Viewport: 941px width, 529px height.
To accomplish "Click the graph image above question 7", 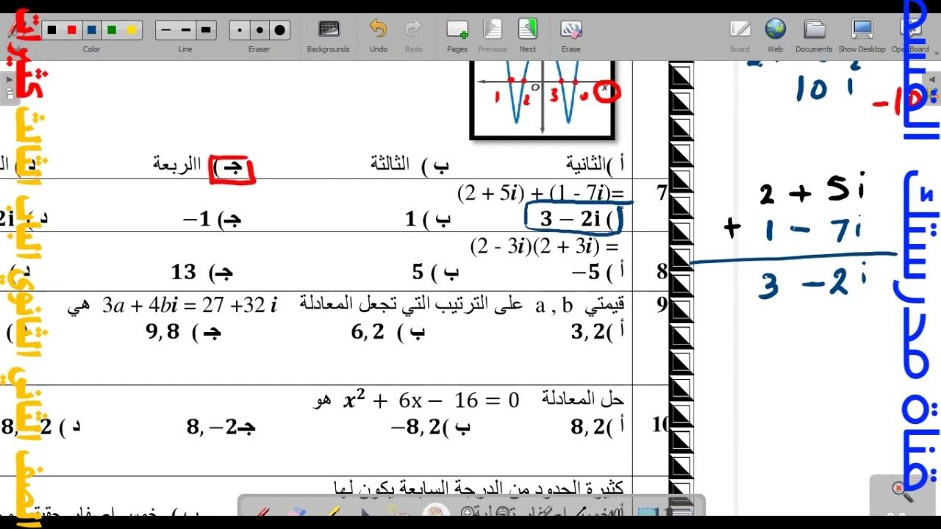I will (543, 100).
